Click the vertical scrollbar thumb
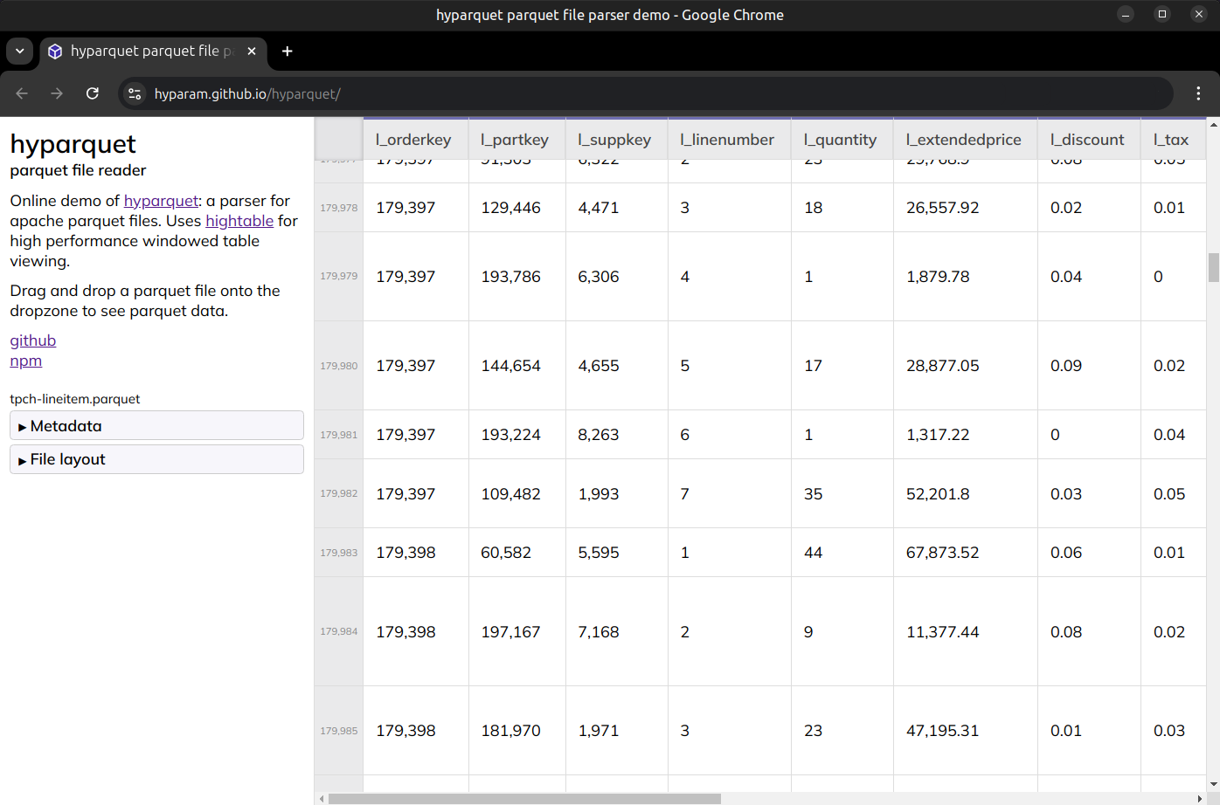The height and width of the screenshot is (805, 1220). tap(1213, 267)
